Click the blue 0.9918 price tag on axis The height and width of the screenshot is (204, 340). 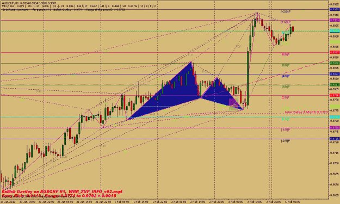[x=335, y=10]
